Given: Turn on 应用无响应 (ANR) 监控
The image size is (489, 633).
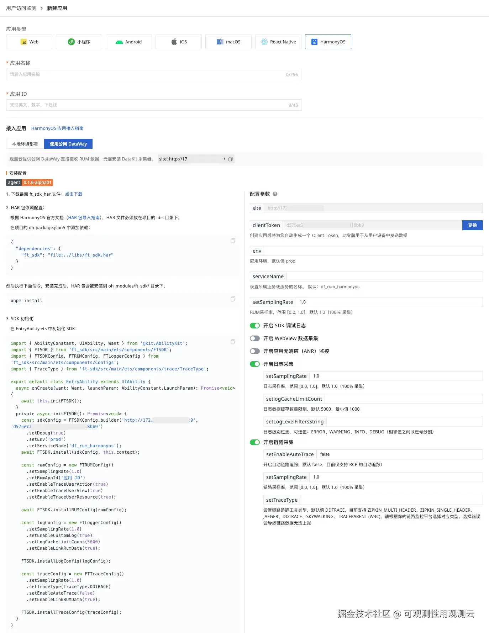Looking at the screenshot, I should point(255,351).
